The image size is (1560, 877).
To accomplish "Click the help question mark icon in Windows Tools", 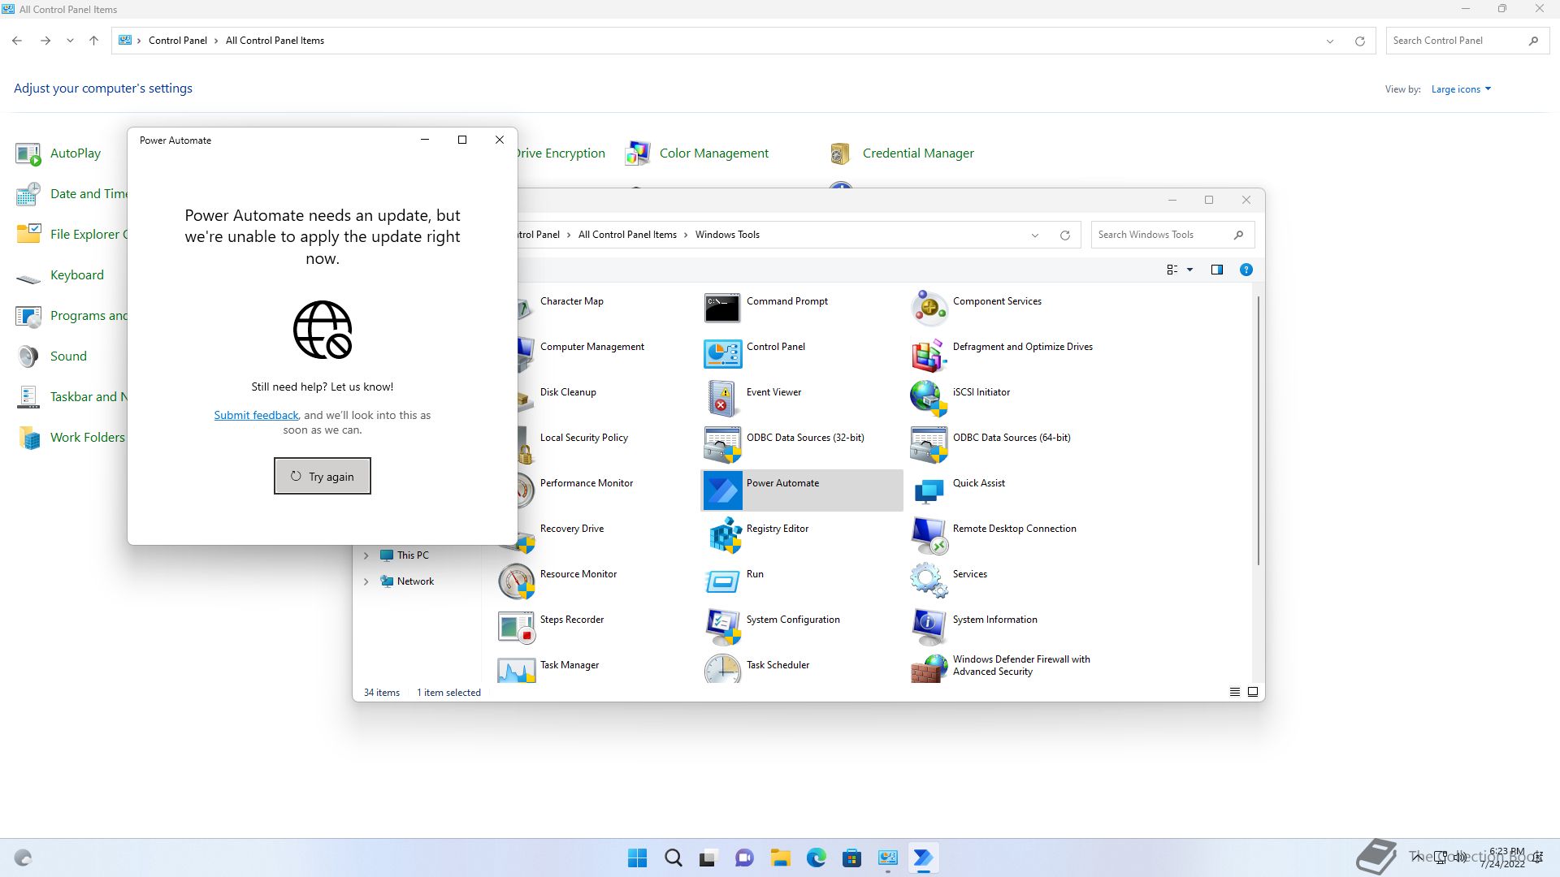I will tap(1246, 270).
